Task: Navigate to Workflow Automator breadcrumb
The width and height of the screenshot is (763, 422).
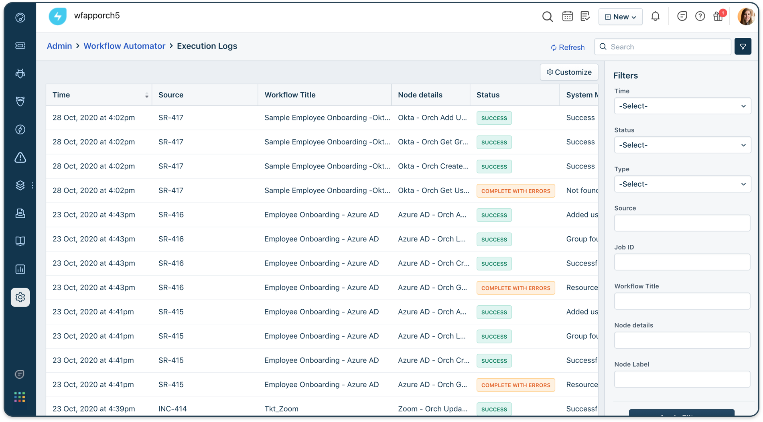Action: pyautogui.click(x=124, y=46)
